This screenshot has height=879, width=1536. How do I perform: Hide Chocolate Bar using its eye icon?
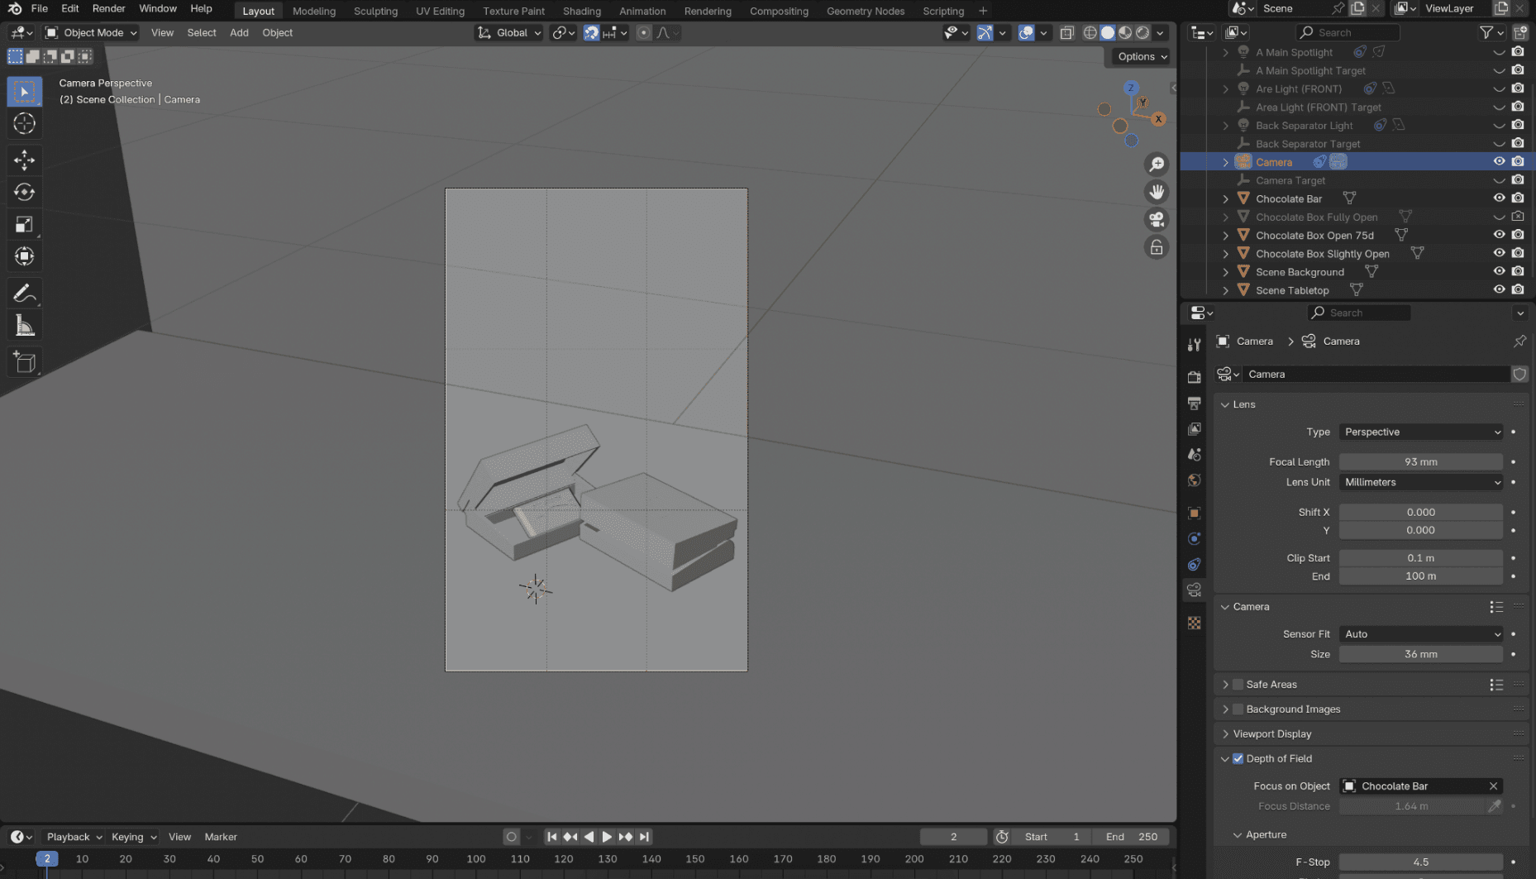tap(1498, 198)
